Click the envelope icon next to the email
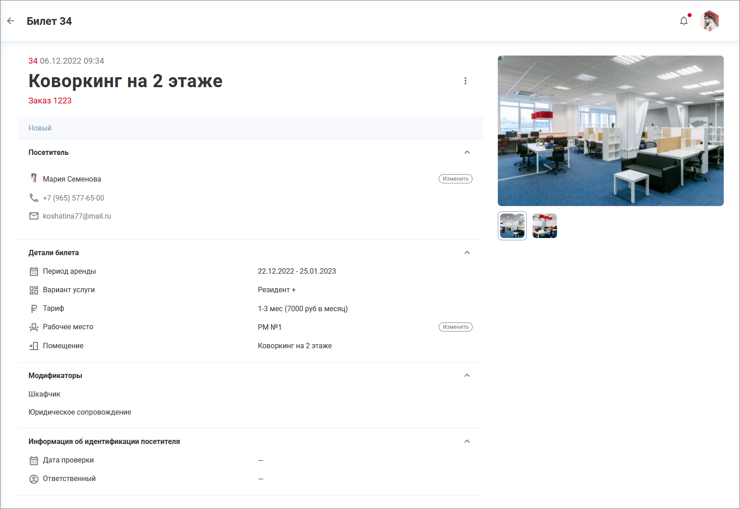Viewport: 740px width, 509px height. [x=34, y=216]
